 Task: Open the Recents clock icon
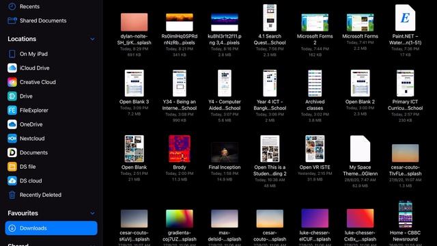click(x=12, y=6)
